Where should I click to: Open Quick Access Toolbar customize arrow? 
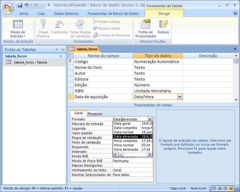coord(49,5)
